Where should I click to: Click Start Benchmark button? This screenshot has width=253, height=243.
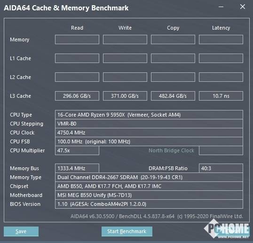coord(127,231)
